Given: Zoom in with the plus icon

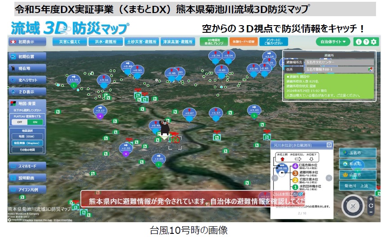Looking at the screenshot, I should pyautogui.click(x=371, y=199).
